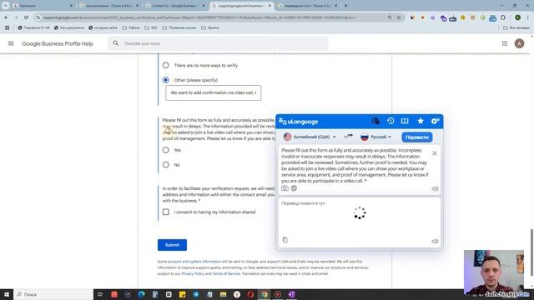Image resolution: width=534 pixels, height=300 pixels.
Task: Play audio of the source text
Action: pyautogui.click(x=435, y=188)
